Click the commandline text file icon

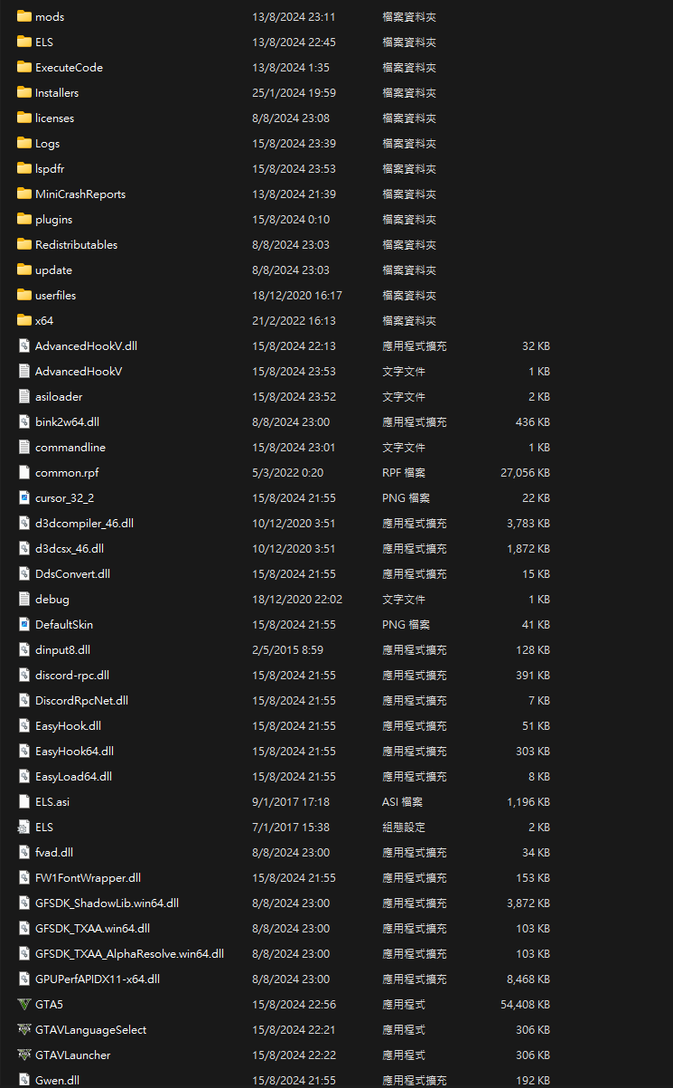(24, 447)
